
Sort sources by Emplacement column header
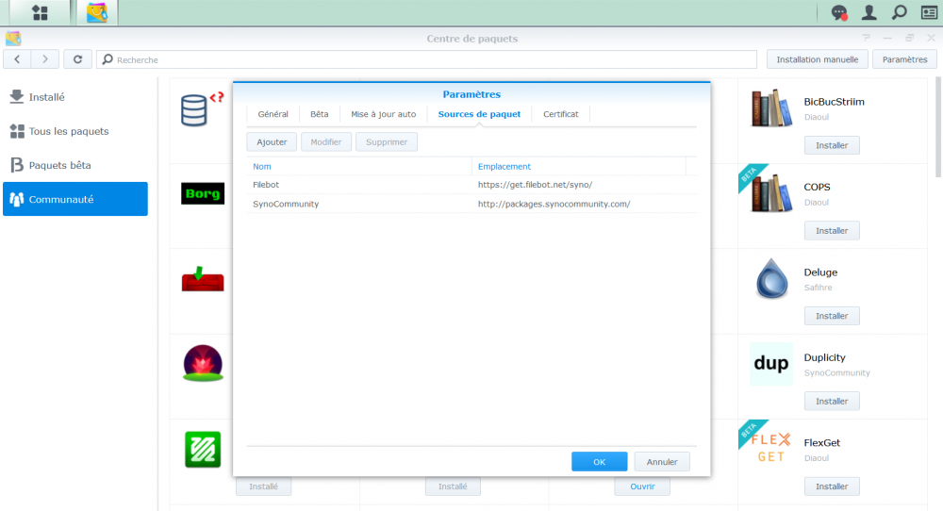coord(579,167)
